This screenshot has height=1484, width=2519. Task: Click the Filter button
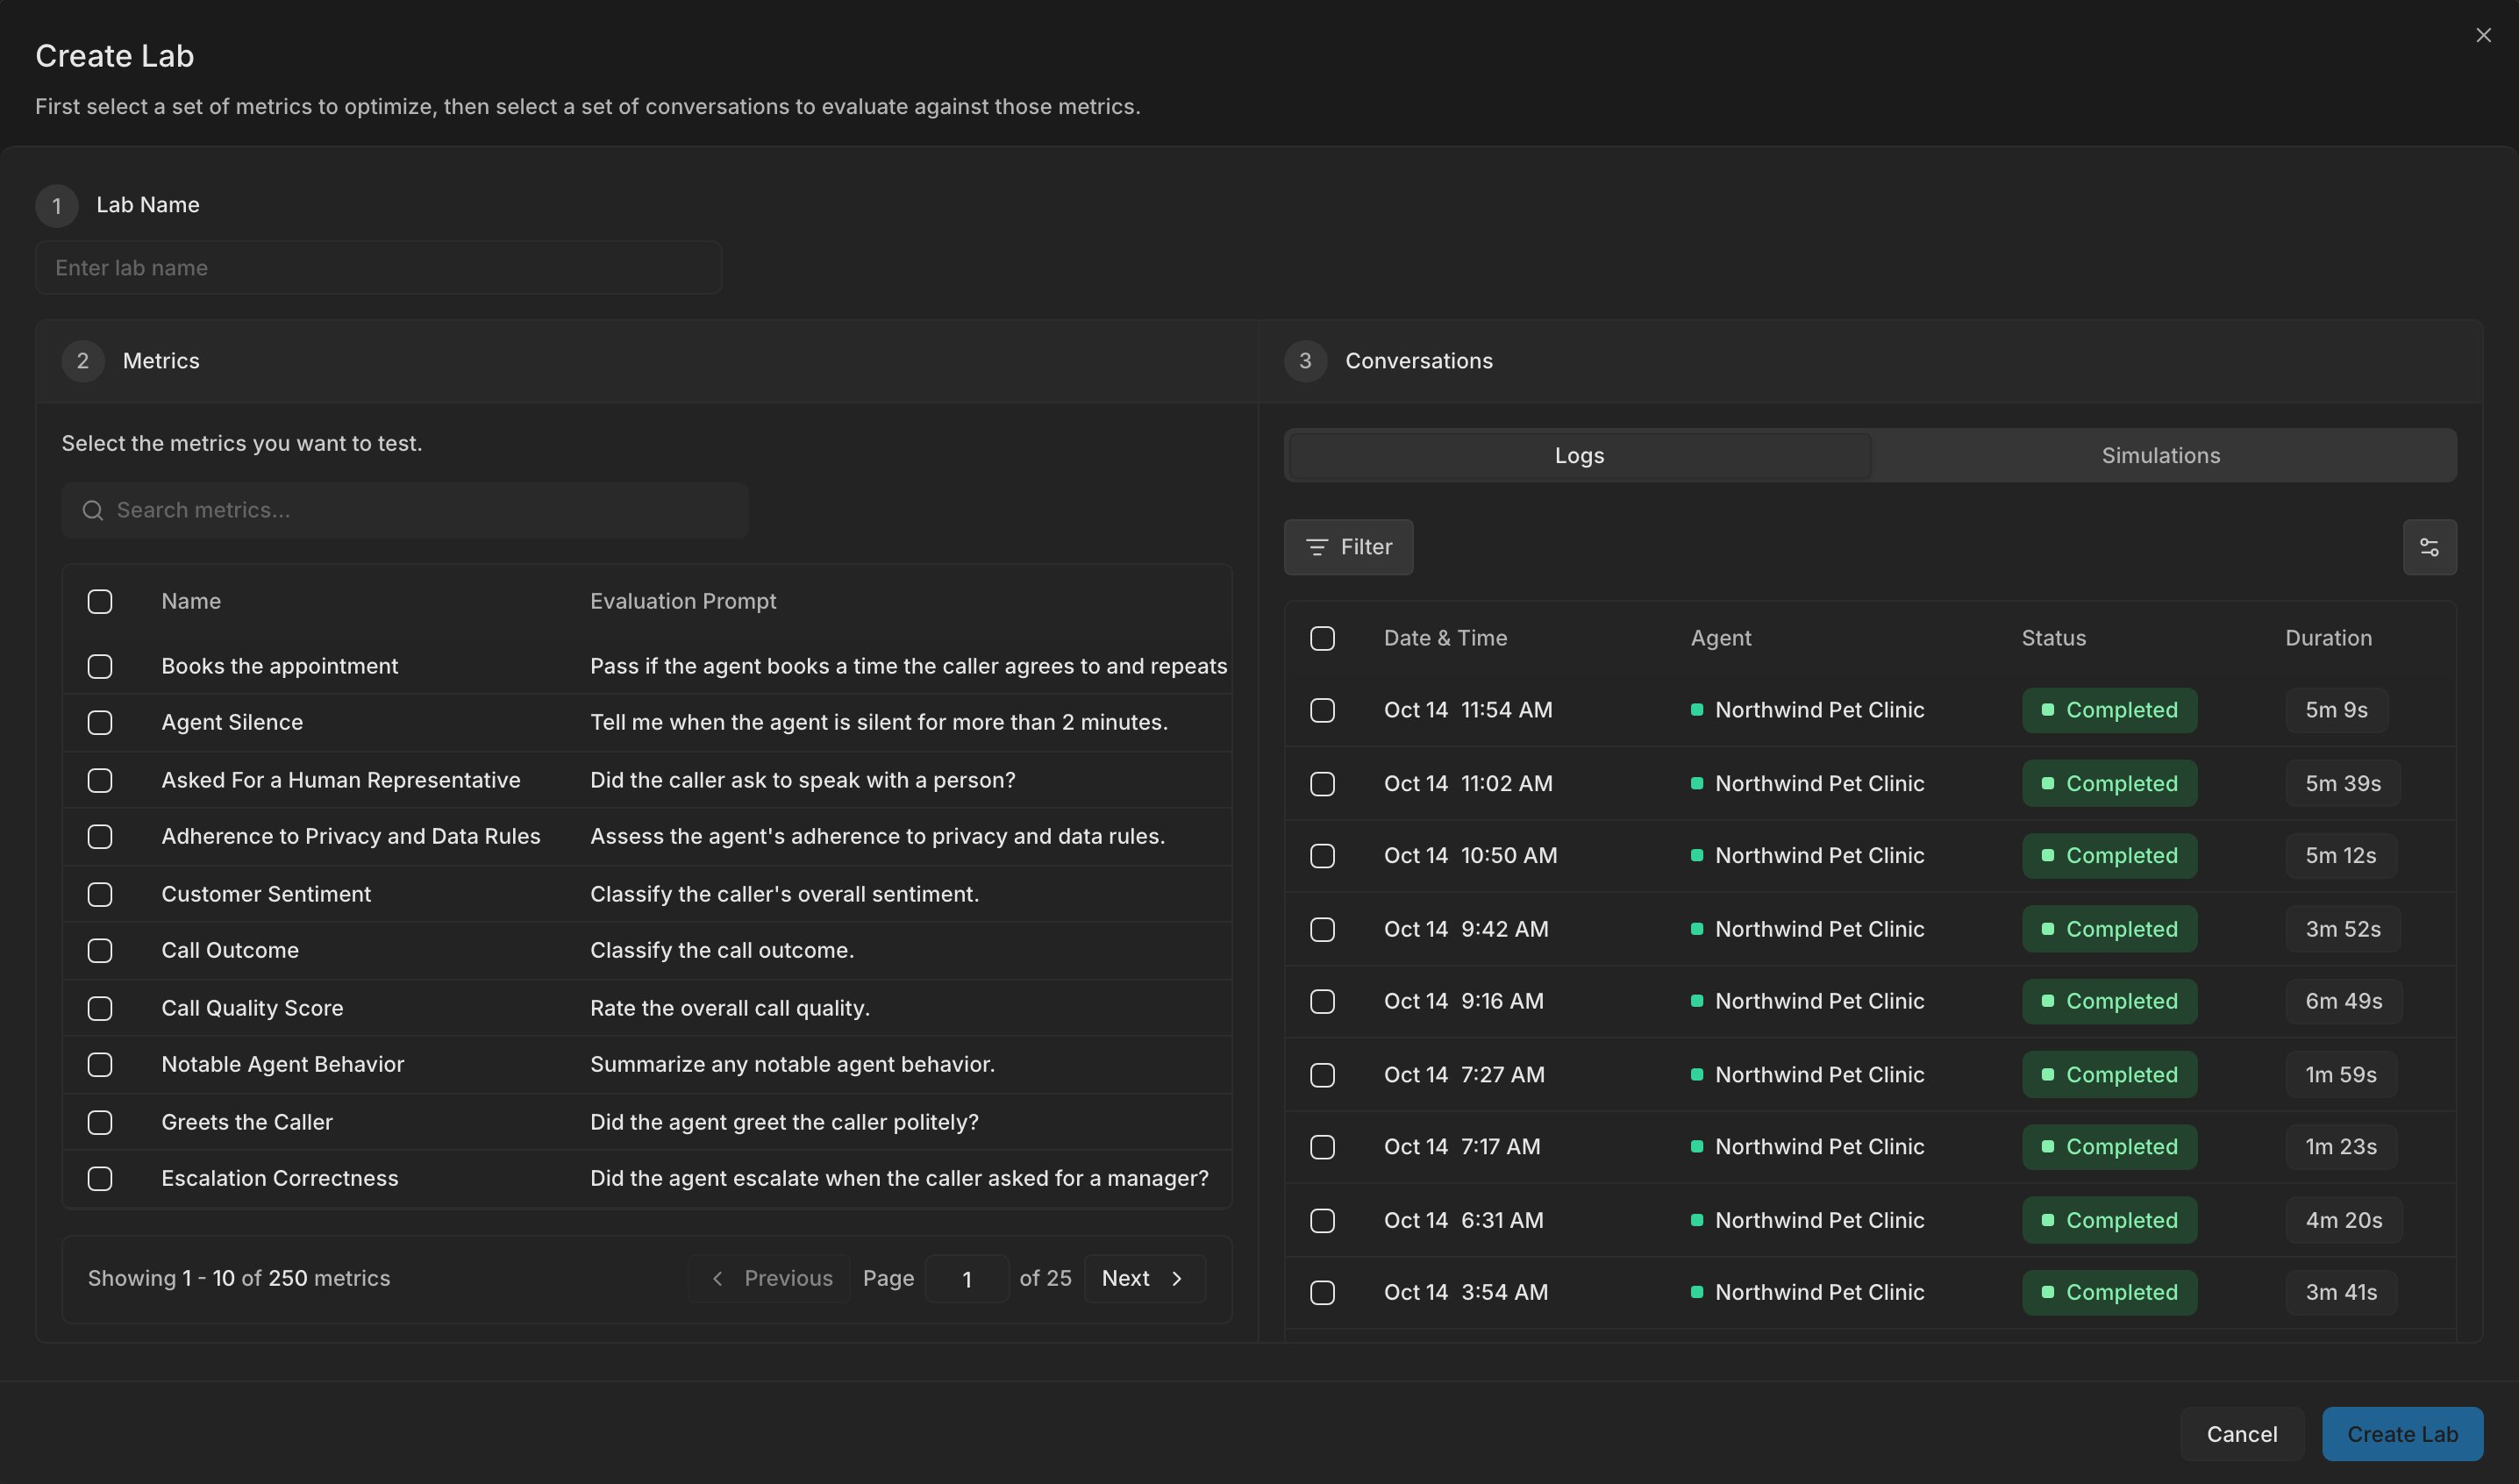pyautogui.click(x=1348, y=547)
